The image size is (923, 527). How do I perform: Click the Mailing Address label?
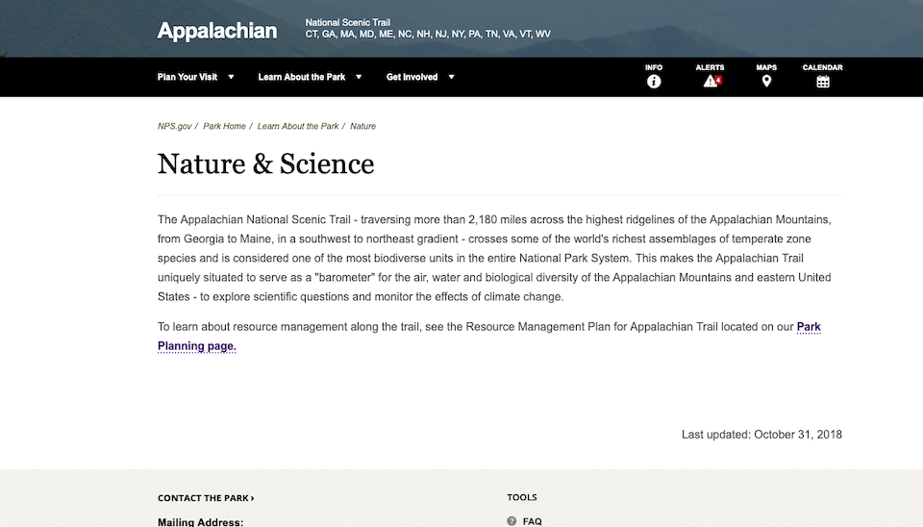click(200, 521)
